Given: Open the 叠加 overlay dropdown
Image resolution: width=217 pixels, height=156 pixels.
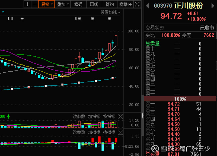Looking at the screenshot, I should click(x=63, y=4).
